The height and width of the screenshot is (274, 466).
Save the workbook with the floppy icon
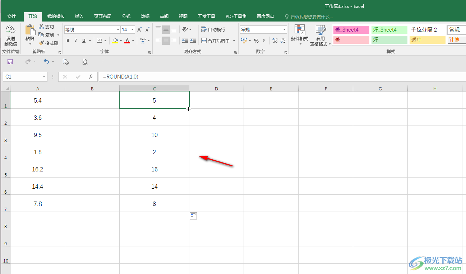click(10, 62)
